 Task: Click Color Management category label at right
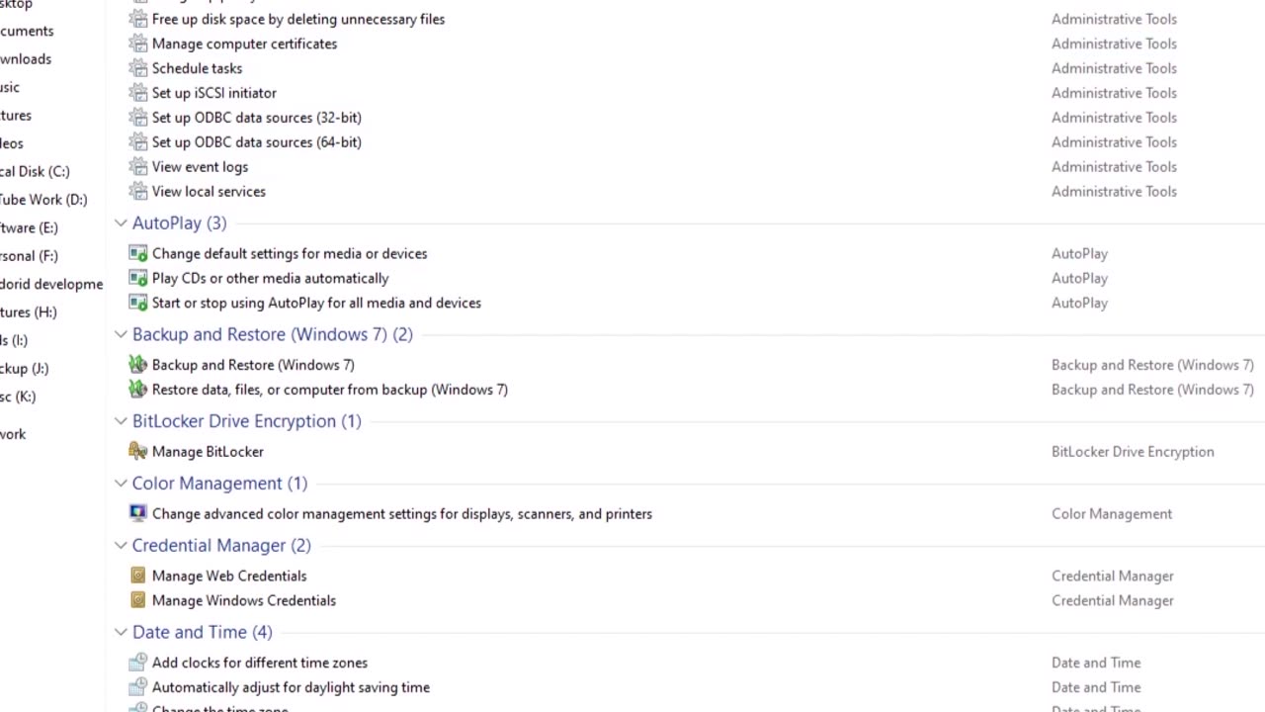[x=1112, y=514]
